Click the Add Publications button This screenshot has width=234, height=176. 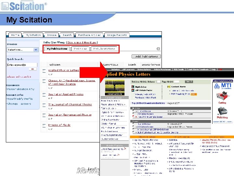click(146, 56)
